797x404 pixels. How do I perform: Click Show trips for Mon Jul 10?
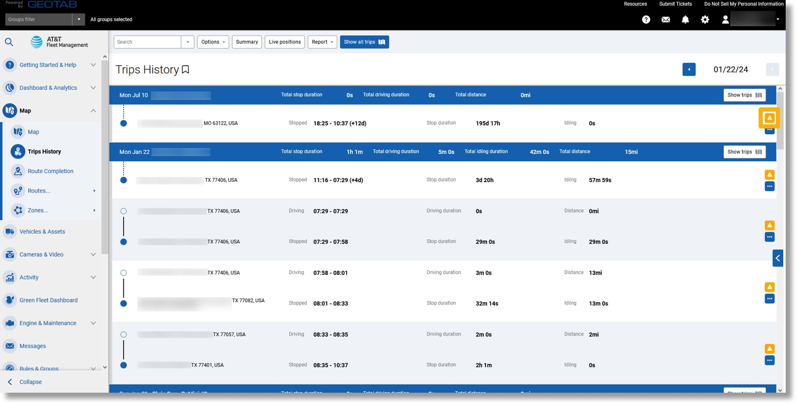pyautogui.click(x=744, y=95)
